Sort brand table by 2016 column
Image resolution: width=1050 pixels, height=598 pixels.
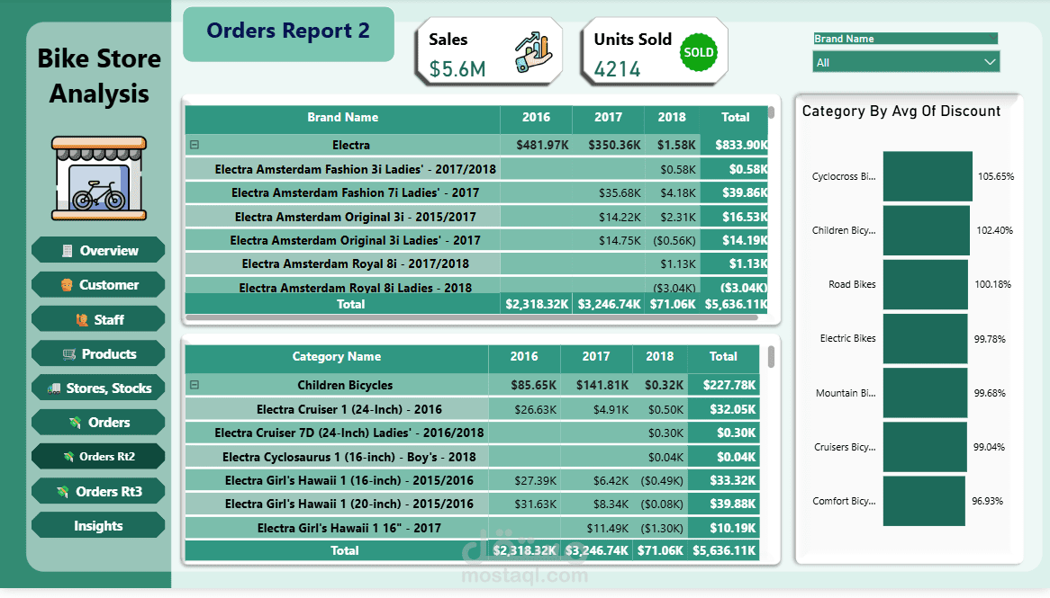click(537, 117)
